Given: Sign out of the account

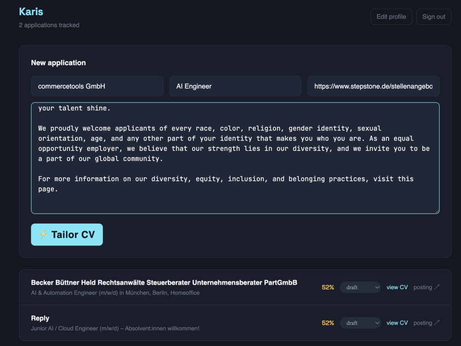Looking at the screenshot, I should 434,17.
